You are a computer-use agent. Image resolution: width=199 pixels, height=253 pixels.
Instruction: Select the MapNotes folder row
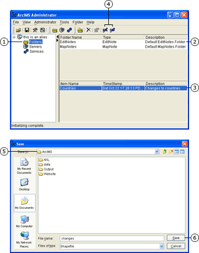123,47
